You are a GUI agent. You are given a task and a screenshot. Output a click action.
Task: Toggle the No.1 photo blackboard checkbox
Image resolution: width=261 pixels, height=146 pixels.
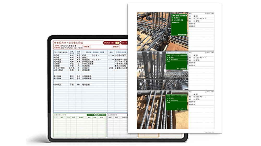(x=206, y=14)
